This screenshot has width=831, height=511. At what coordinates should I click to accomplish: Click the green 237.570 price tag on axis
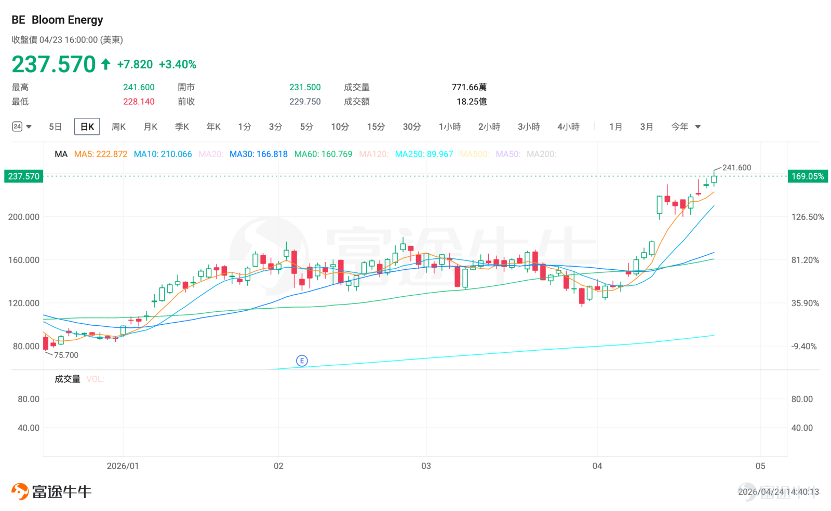coord(23,176)
